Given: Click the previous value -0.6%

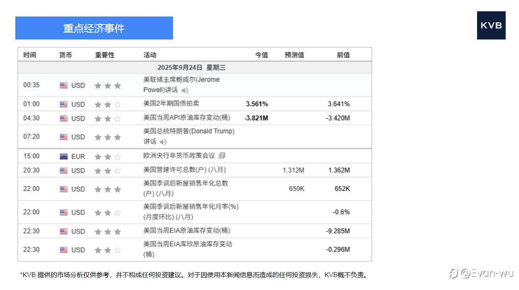Looking at the screenshot, I should point(341,212).
